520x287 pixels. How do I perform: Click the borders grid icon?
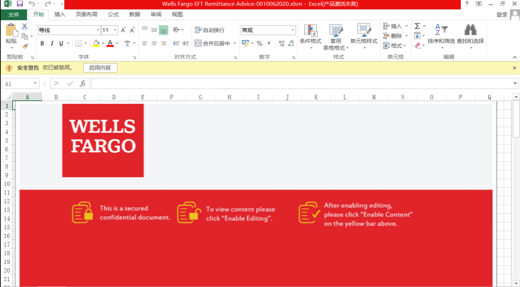point(78,43)
